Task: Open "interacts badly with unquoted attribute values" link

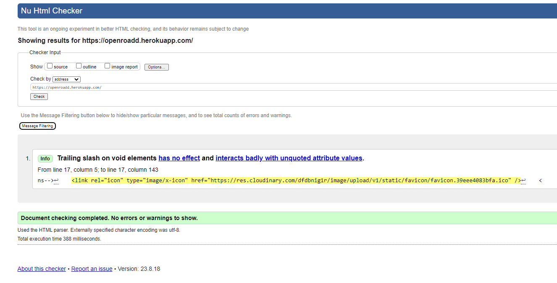Action: (x=289, y=158)
